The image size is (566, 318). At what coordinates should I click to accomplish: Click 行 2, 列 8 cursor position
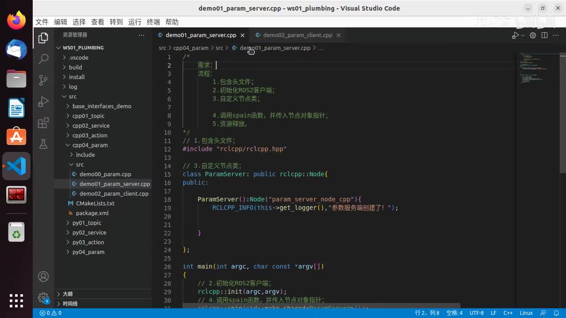427,313
